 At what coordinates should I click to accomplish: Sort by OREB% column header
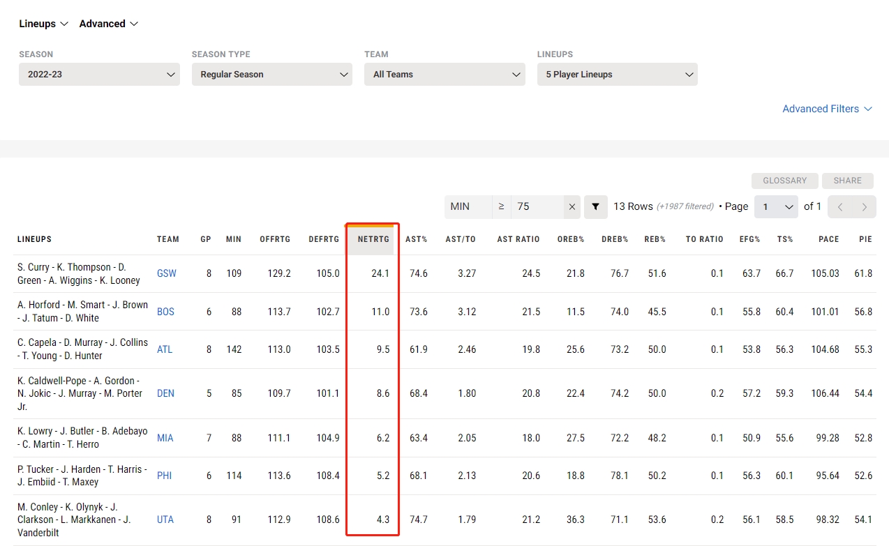[x=571, y=239]
